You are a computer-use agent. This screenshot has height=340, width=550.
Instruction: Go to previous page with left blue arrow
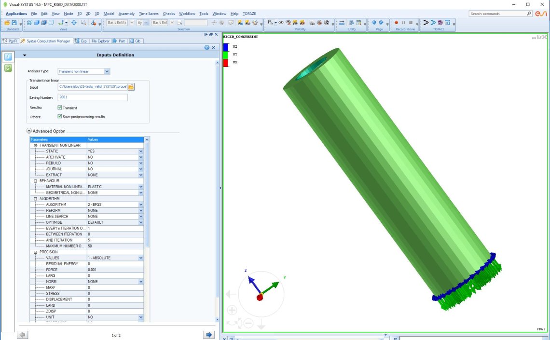click(x=373, y=23)
